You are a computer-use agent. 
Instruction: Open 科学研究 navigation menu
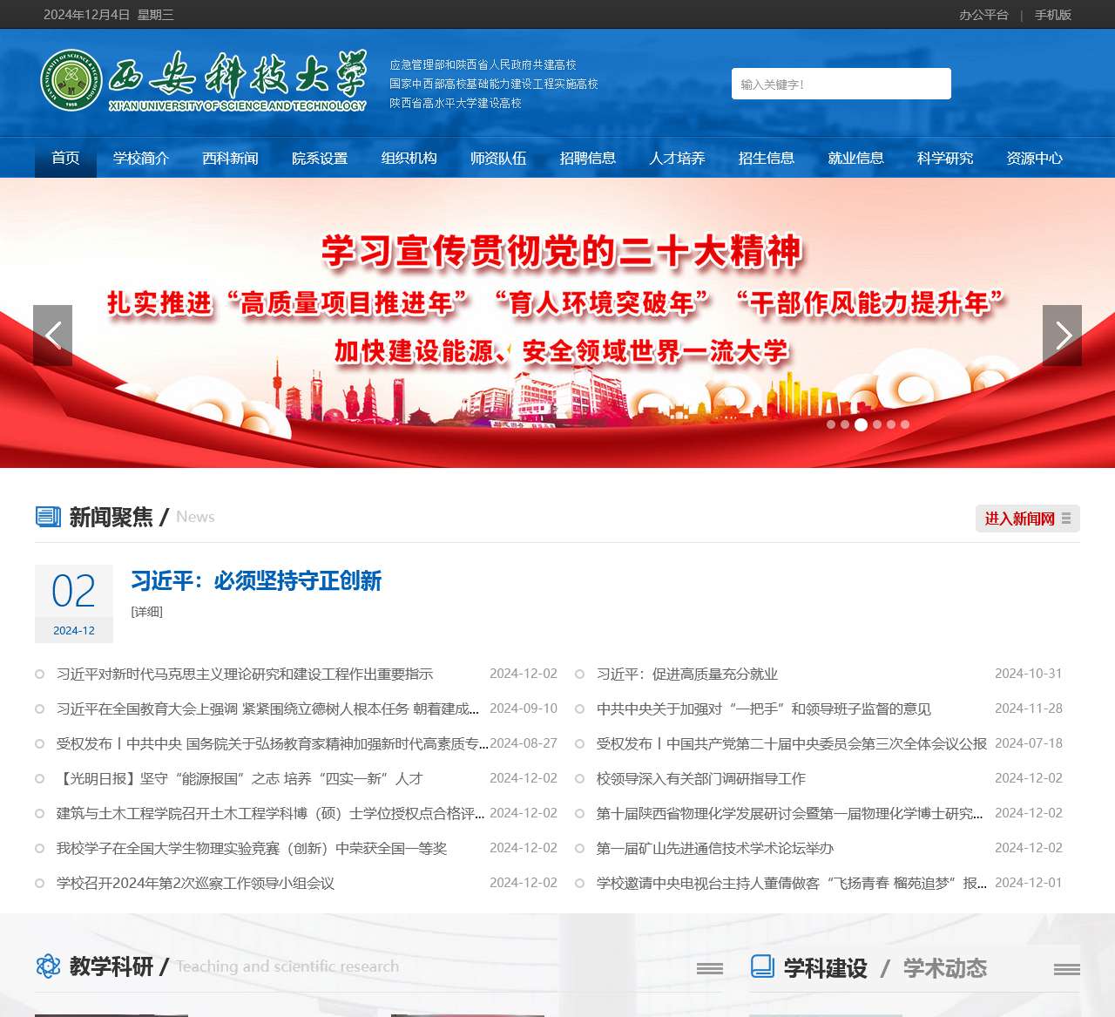click(945, 158)
